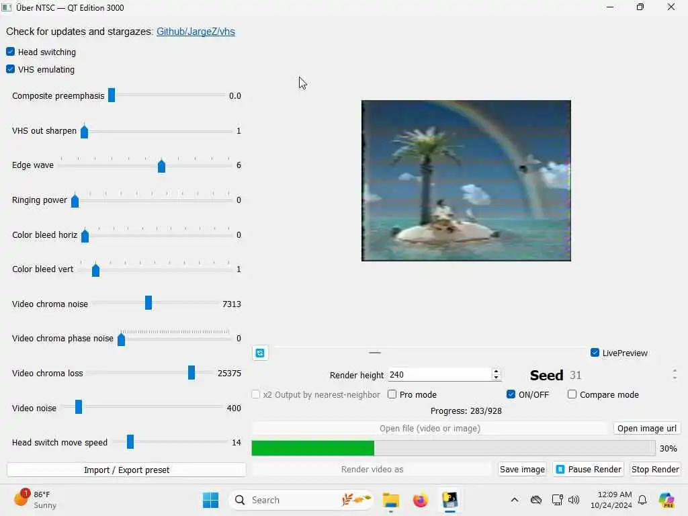
Task: Click Render video as button
Action: coord(372,470)
